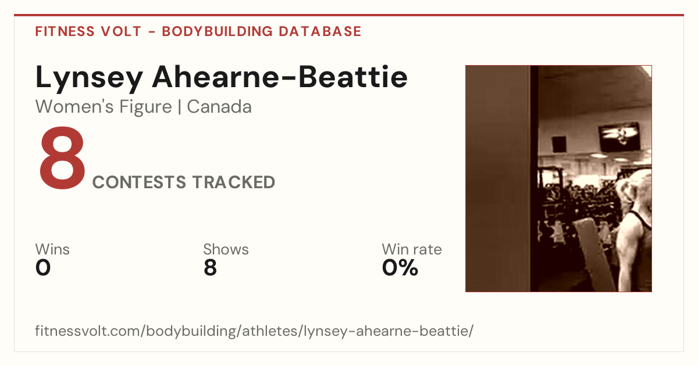The image size is (698, 366).
Task: Select the Lynsey Ahearne-Beattie name heading
Action: pyautogui.click(x=222, y=77)
